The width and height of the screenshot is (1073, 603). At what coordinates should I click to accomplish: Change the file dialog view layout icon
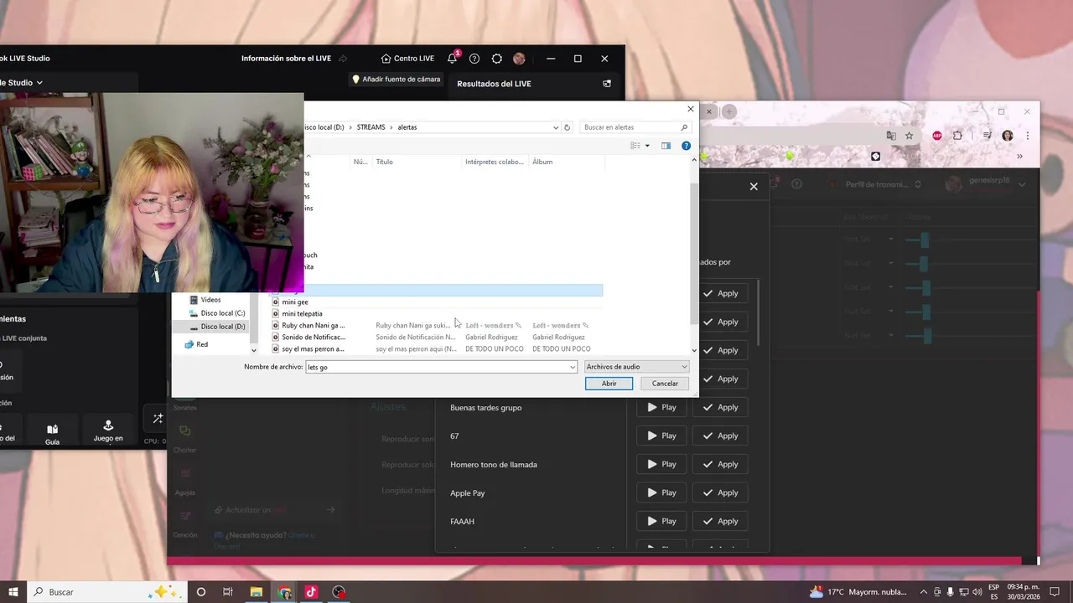coord(635,146)
